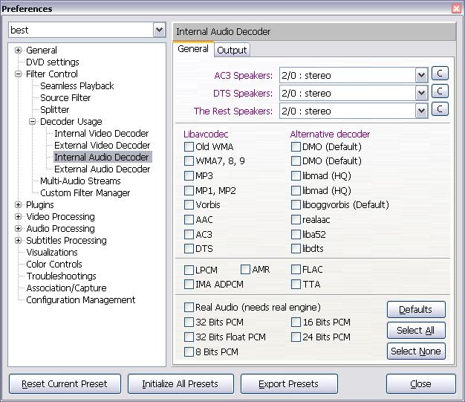Check the libdts alternative decoder box
465x402 pixels.
point(296,248)
